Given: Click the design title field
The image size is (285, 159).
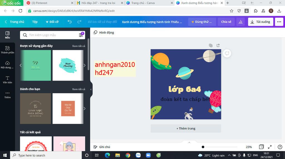Looking at the screenshot, I should pos(152,22).
